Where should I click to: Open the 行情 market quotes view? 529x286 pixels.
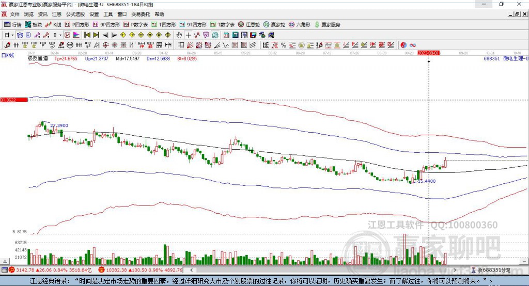click(12, 25)
